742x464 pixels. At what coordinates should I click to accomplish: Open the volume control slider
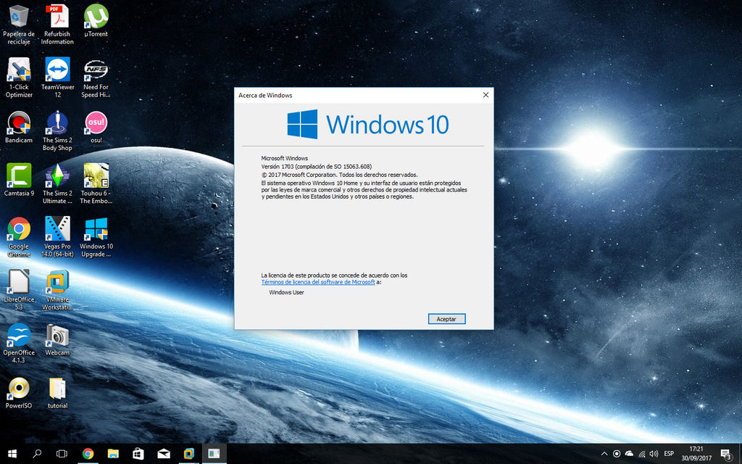click(x=654, y=452)
